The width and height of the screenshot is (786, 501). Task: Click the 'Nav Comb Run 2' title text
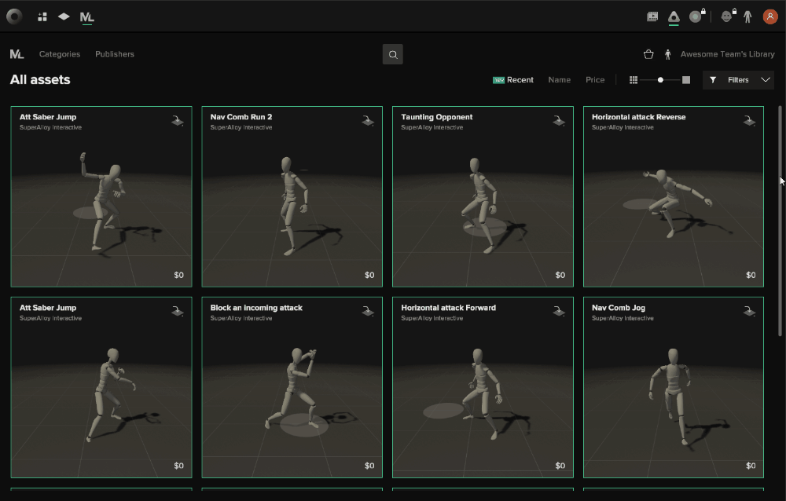241,117
